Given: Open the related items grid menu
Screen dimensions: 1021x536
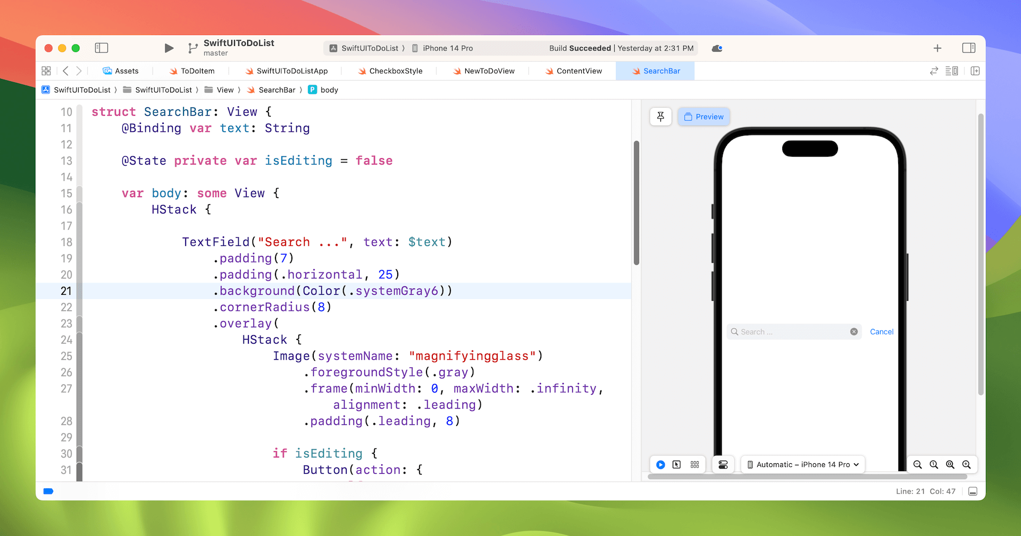Looking at the screenshot, I should click(46, 71).
